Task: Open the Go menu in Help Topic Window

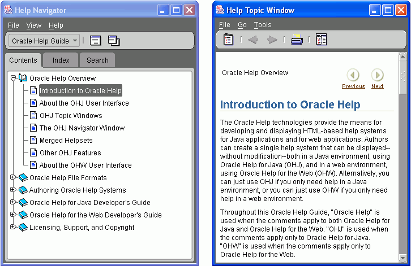Action: tap(242, 25)
